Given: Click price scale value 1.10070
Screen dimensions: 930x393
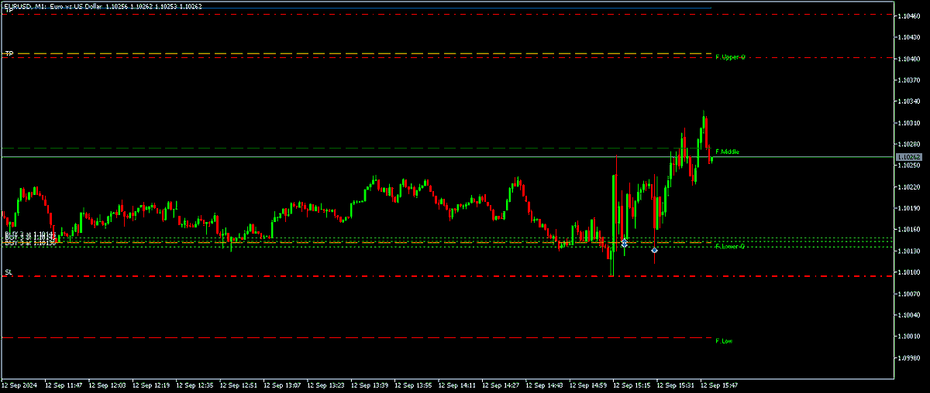Looking at the screenshot, I should coord(908,294).
